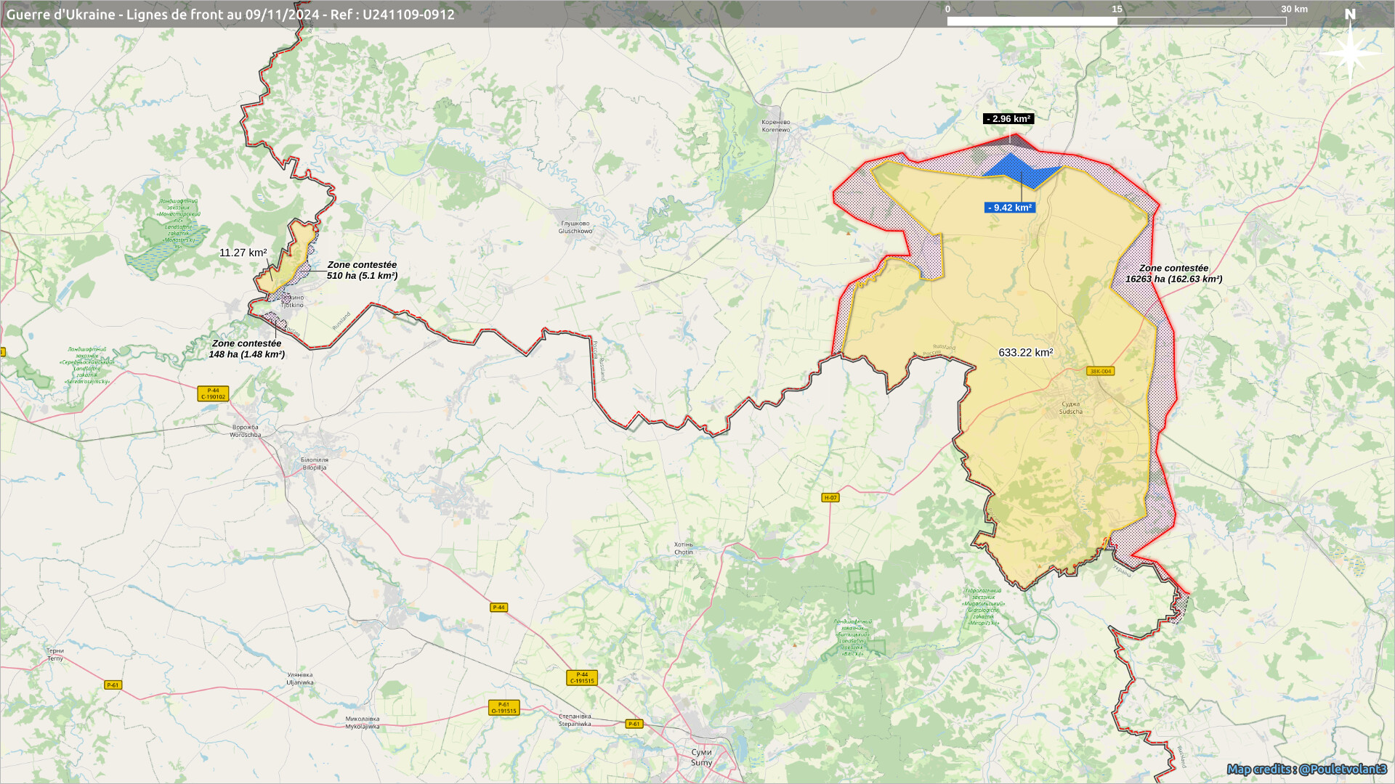This screenshot has width=1395, height=784.
Task: Click the blue shaded lost-territory polygon
Action: click(x=1014, y=169)
